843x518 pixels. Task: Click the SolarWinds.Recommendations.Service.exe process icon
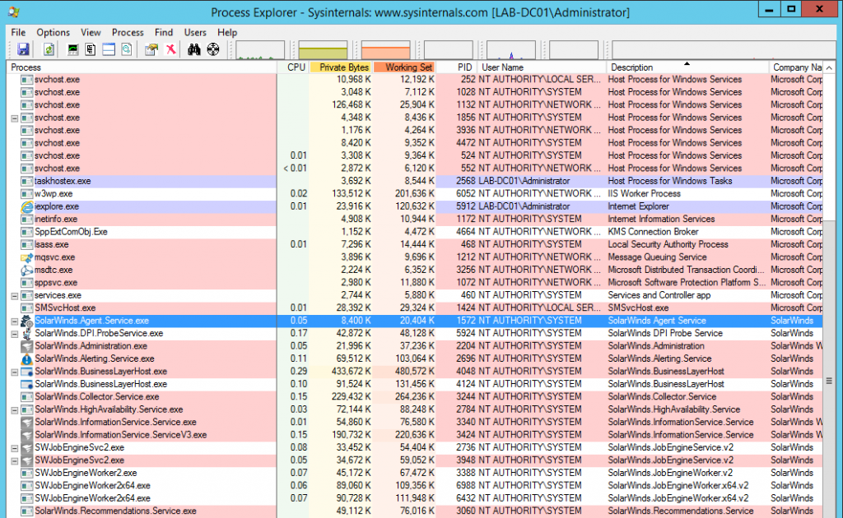coord(27,511)
